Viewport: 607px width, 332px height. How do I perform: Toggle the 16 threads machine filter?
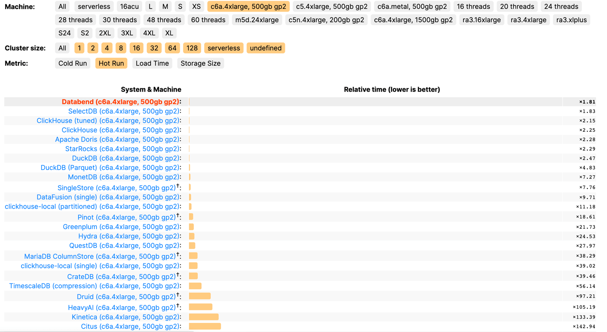[474, 7]
